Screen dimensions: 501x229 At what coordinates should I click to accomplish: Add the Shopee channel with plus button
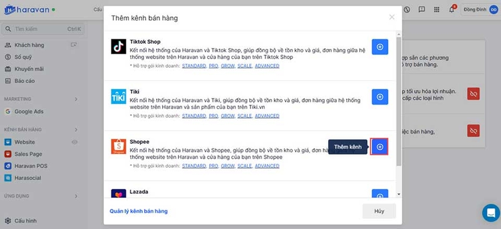click(x=380, y=146)
